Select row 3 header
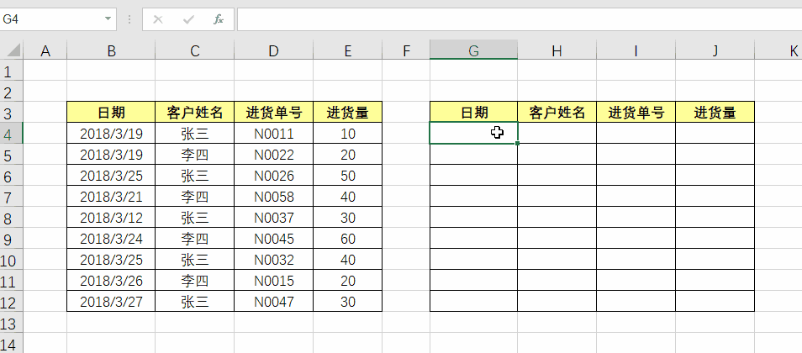The height and width of the screenshot is (353, 802). 10,113
